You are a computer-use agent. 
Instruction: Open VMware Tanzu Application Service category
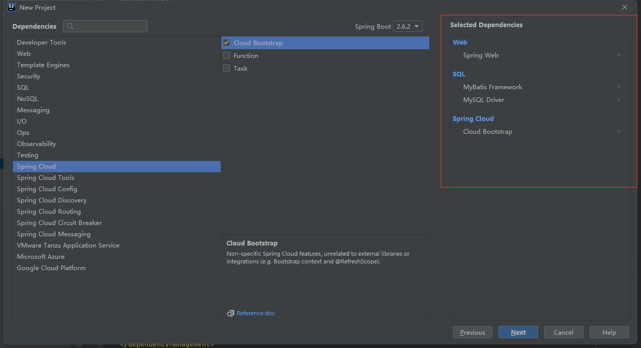pos(117,245)
